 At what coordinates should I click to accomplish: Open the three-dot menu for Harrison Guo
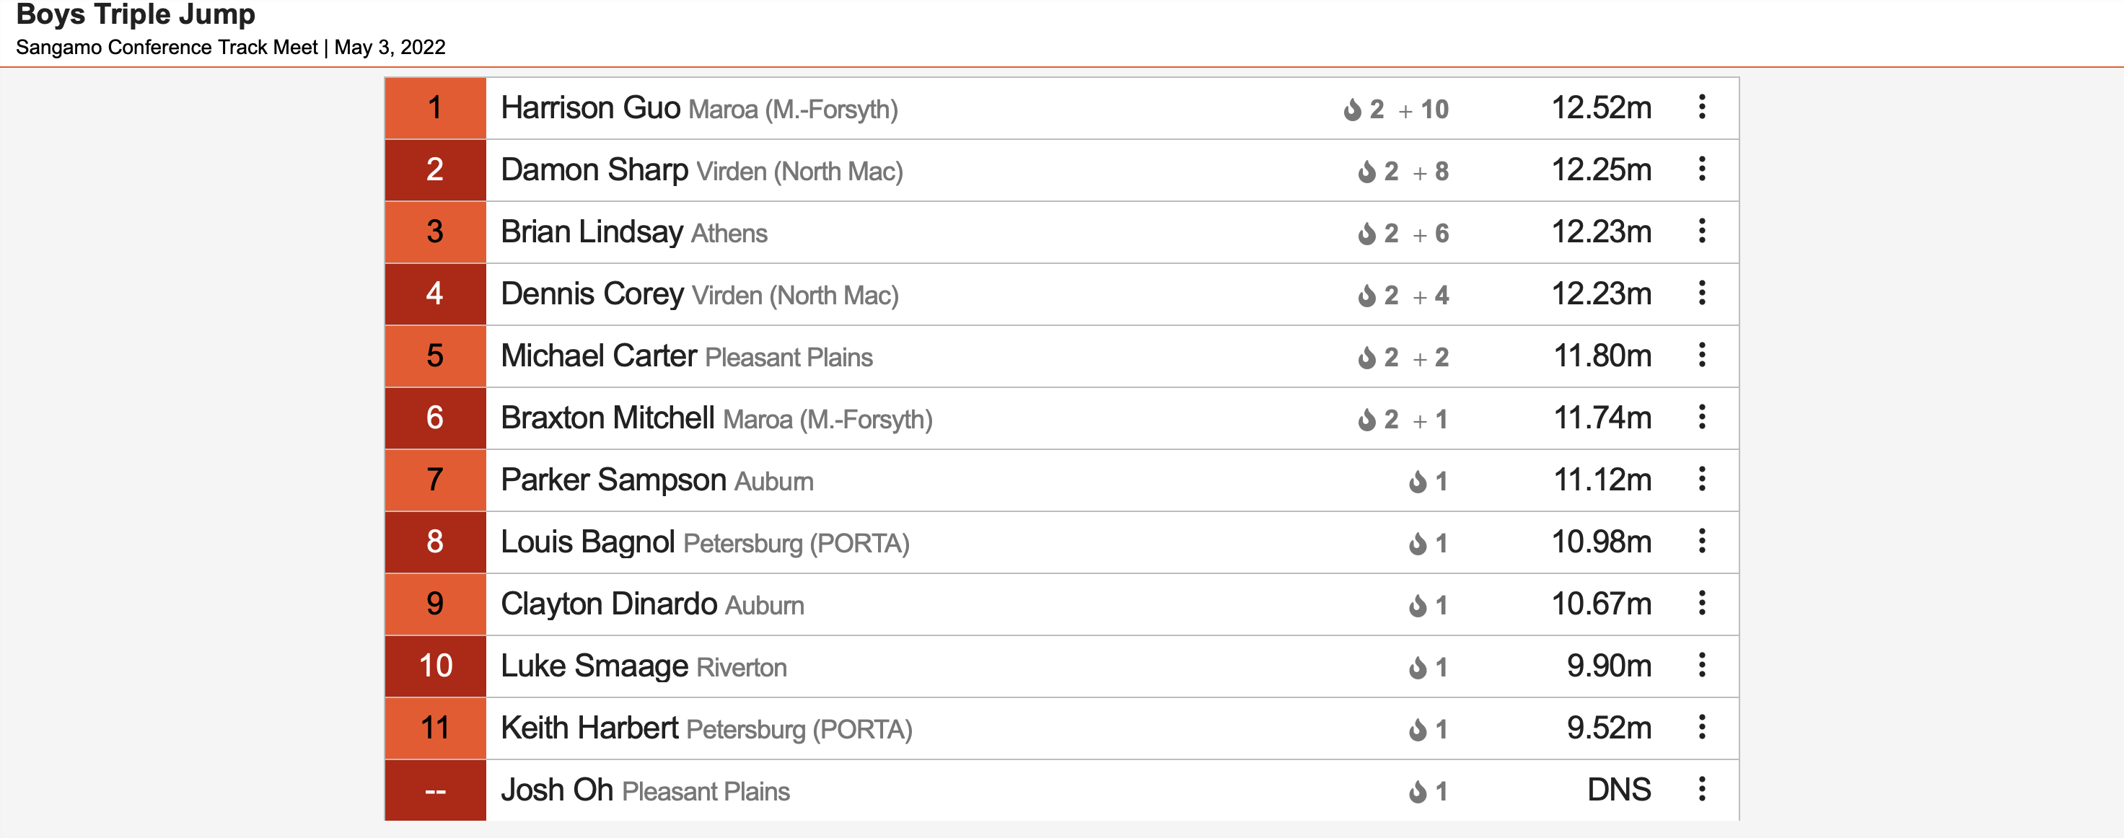tap(1702, 107)
